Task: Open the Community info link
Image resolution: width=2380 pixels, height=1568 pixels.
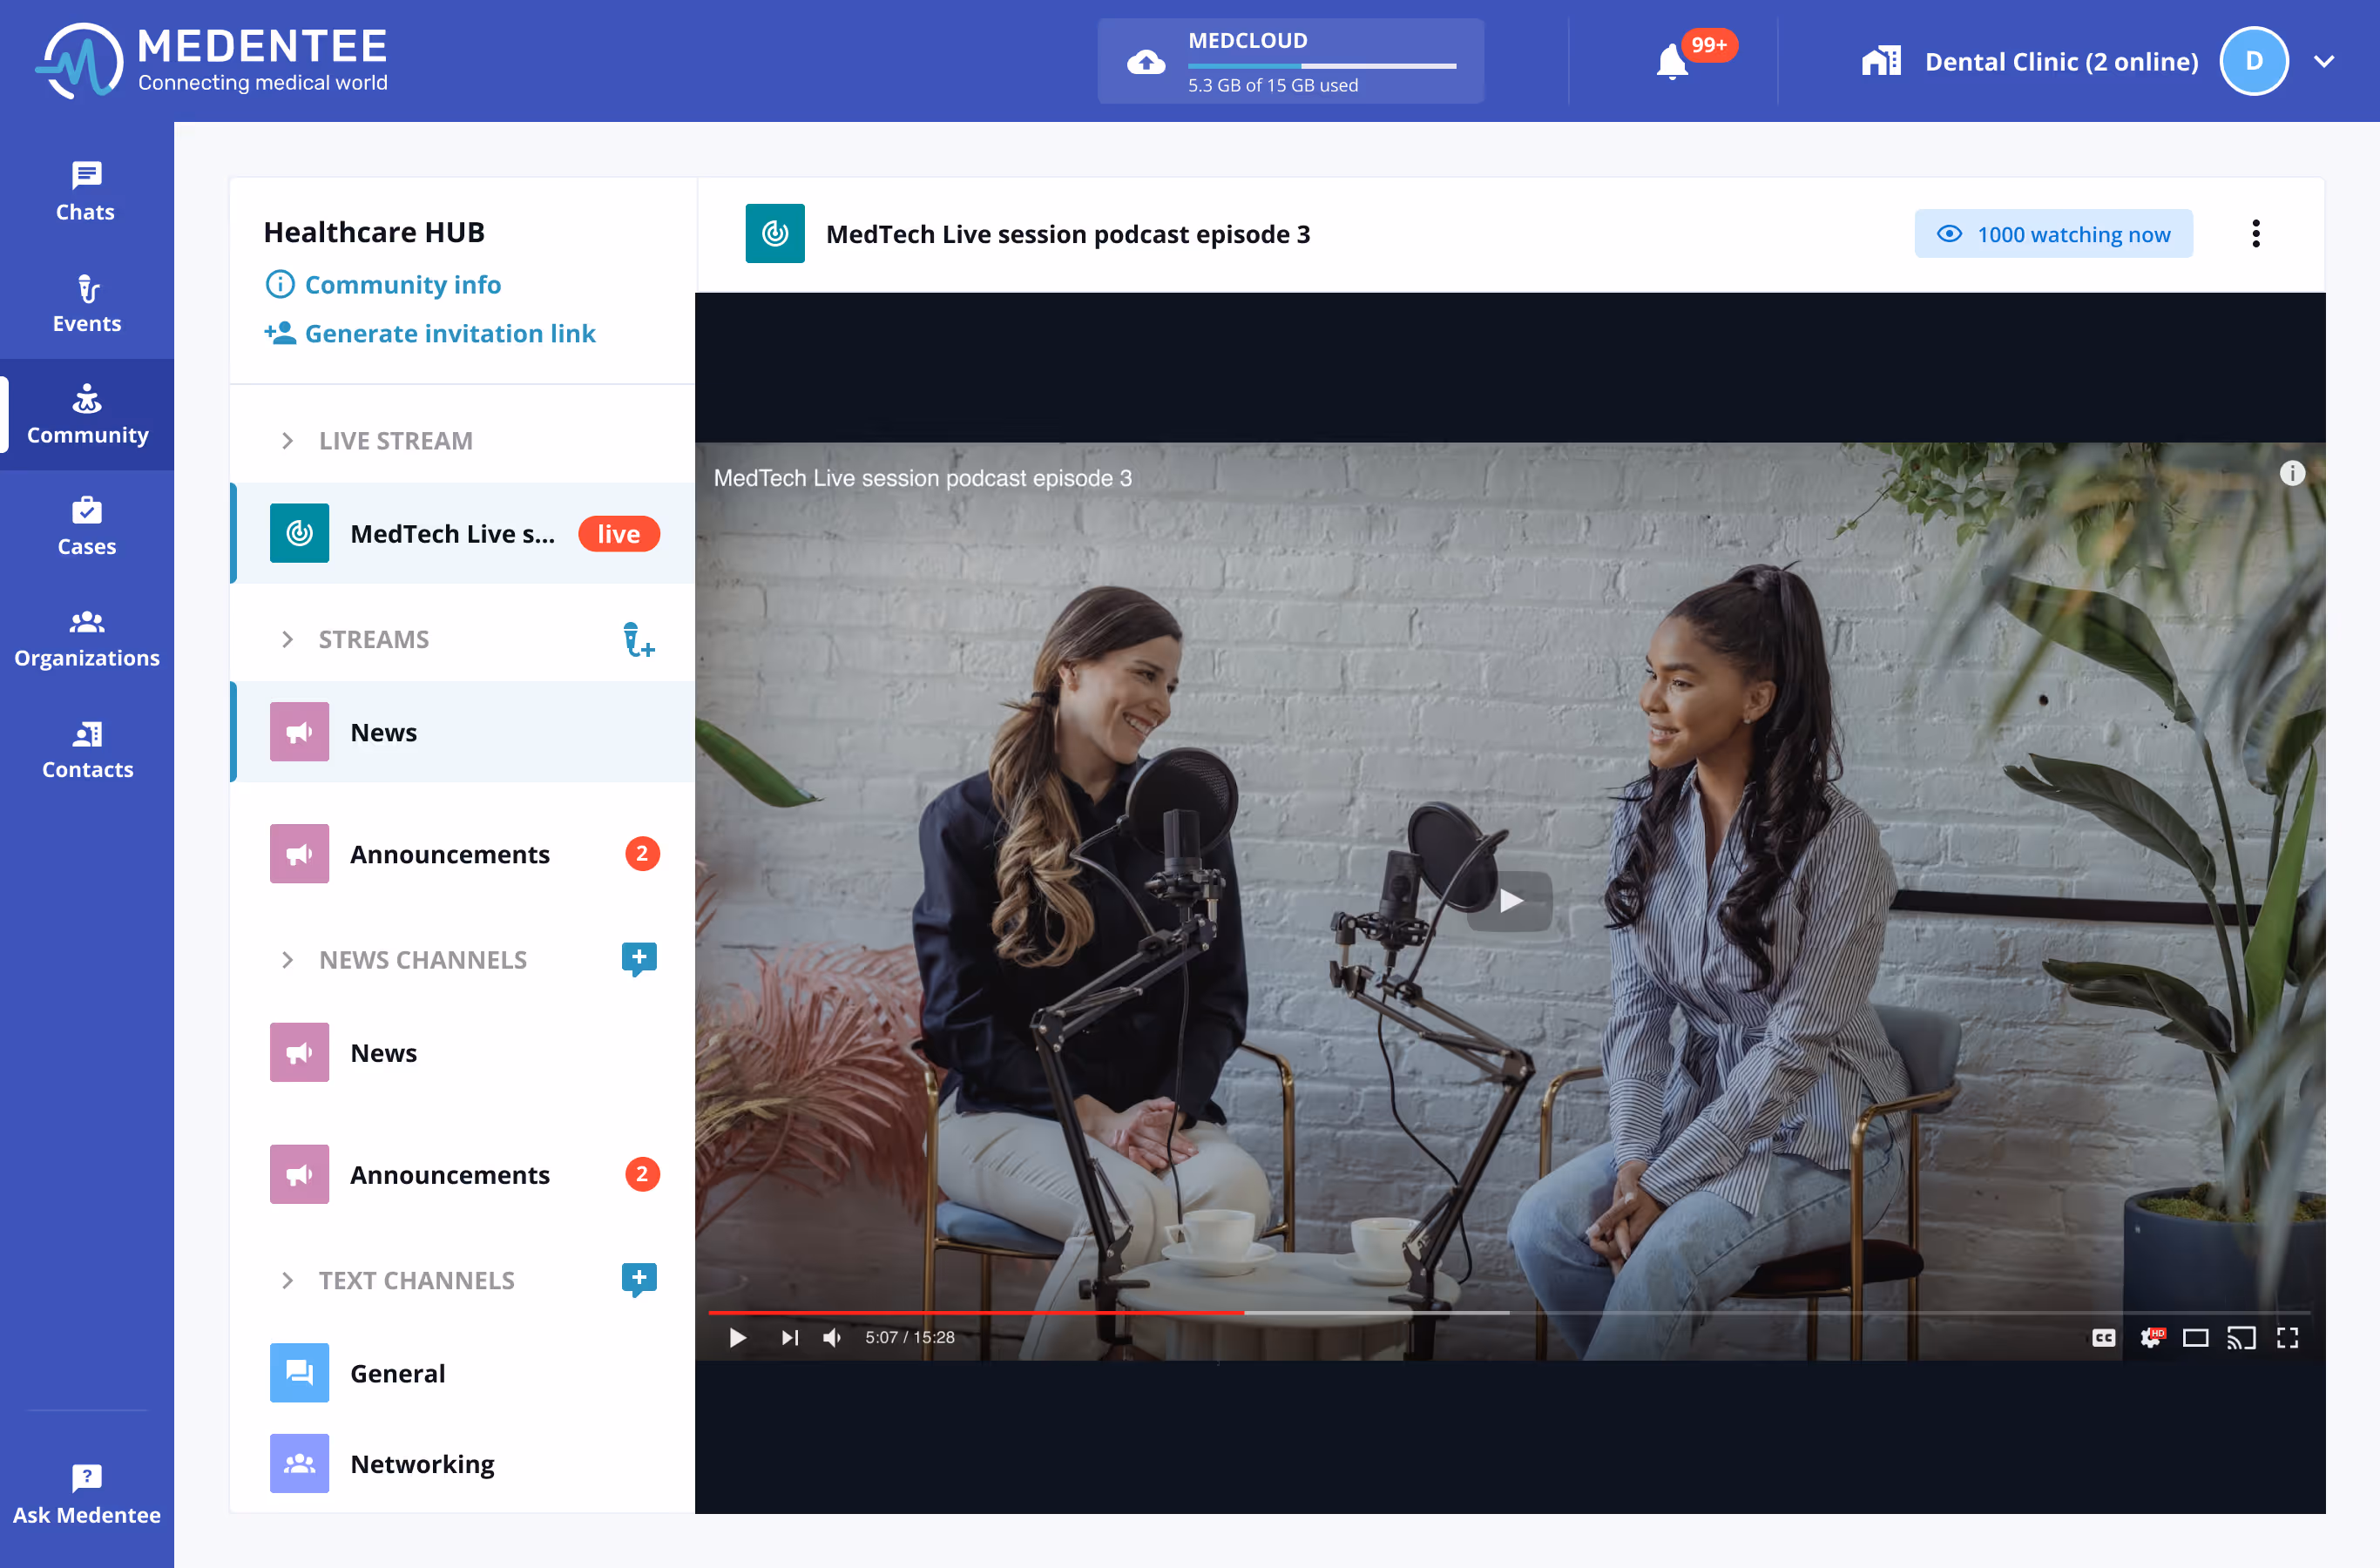Action: (x=402, y=285)
